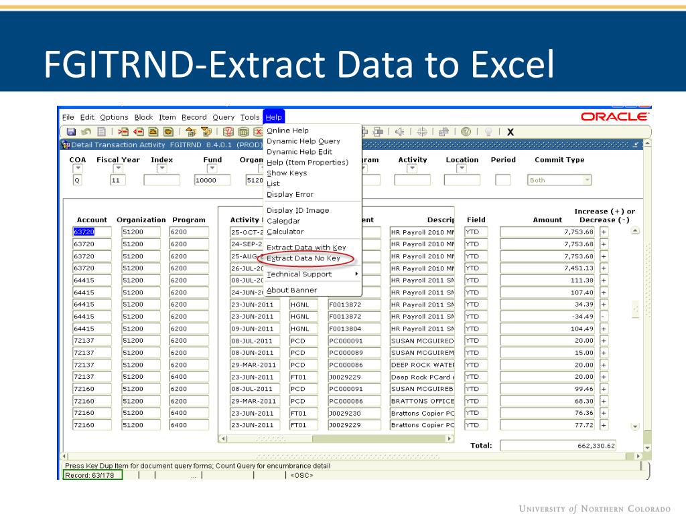This screenshot has height=514, width=686.
Task: Click the amount cell -34.49
Action: [x=547, y=317]
